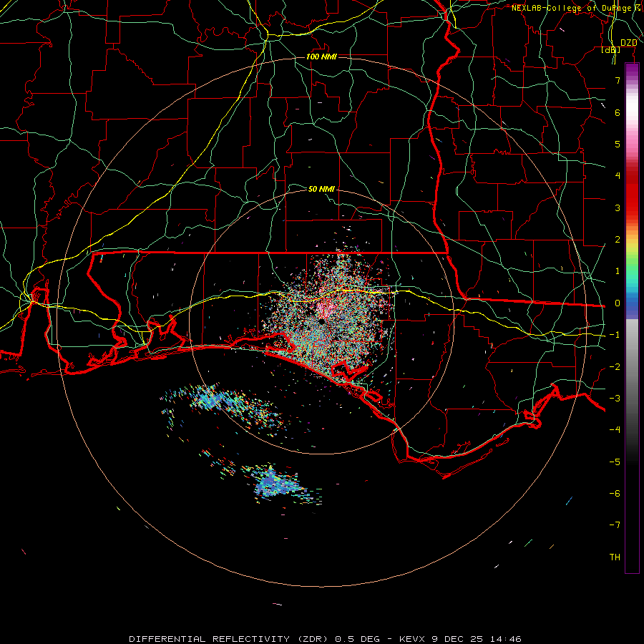Click the Differential Reflectivity caption at bottom

(x=325, y=639)
